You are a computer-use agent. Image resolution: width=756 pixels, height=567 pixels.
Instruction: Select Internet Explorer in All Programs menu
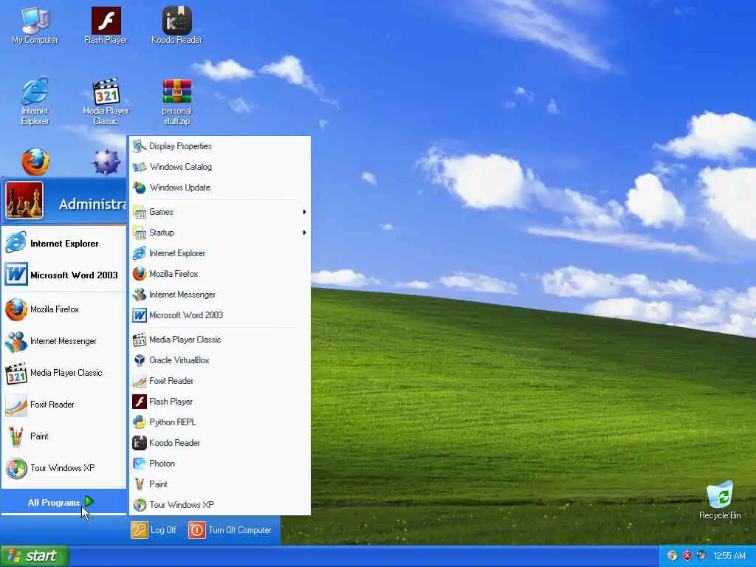219,253
